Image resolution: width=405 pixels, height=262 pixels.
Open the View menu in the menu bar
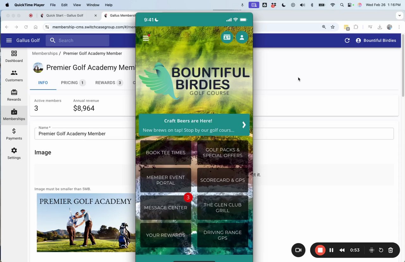(77, 5)
